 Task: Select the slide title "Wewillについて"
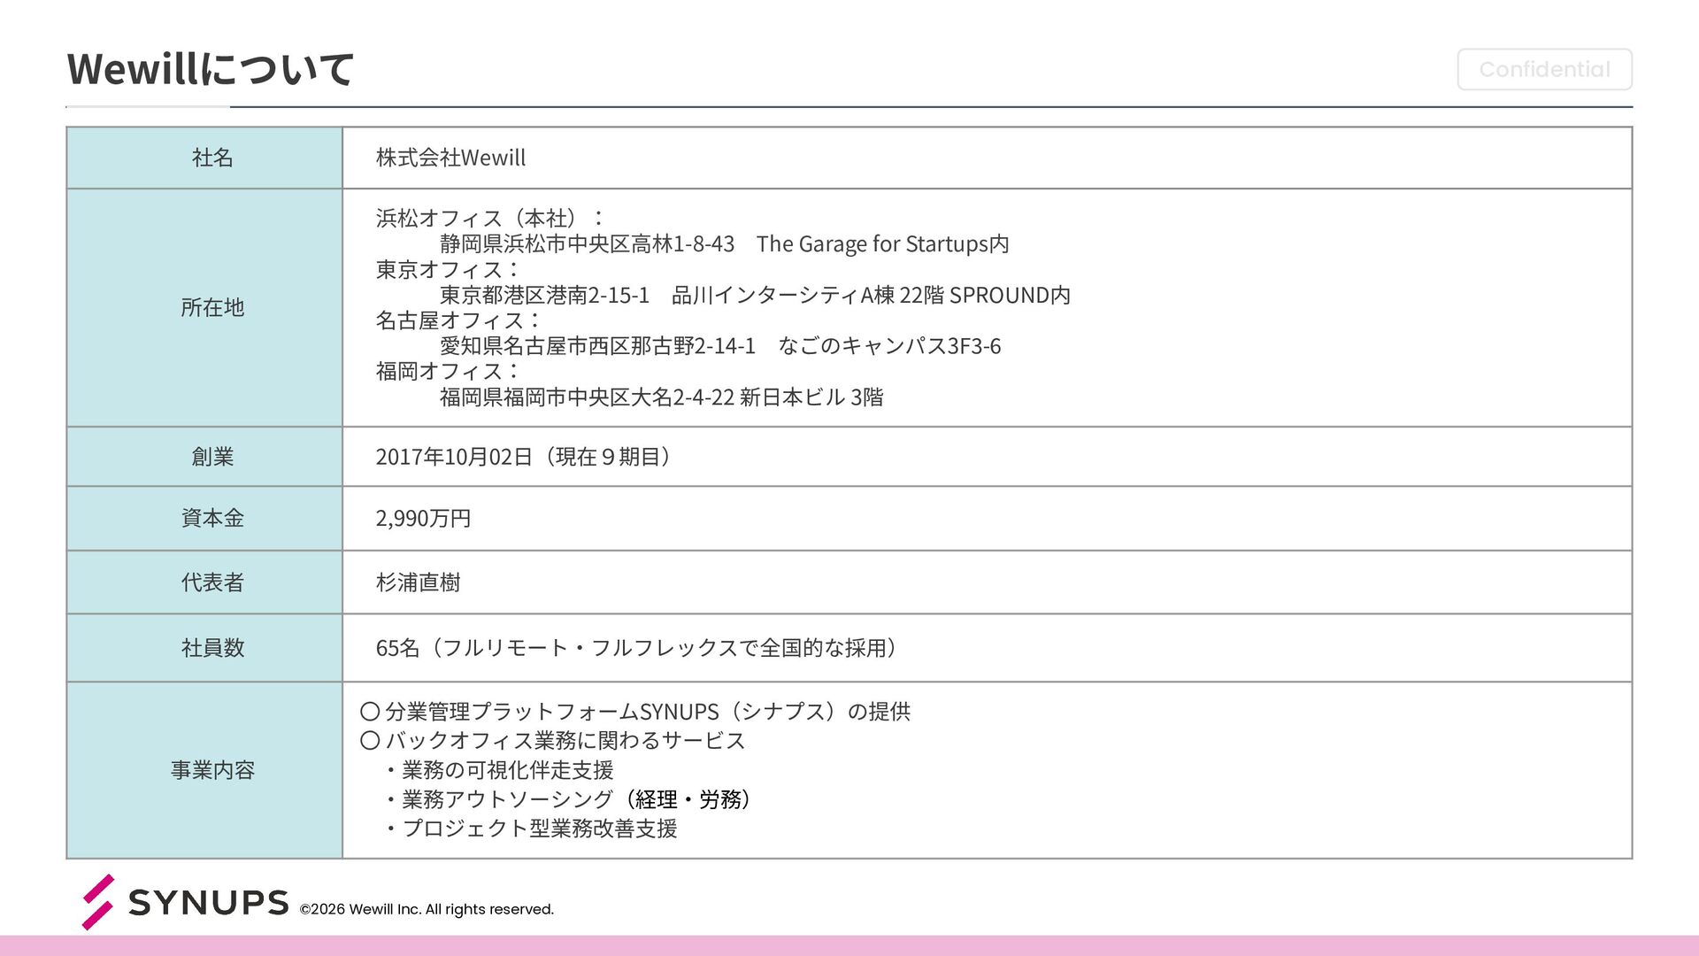pyautogui.click(x=211, y=69)
